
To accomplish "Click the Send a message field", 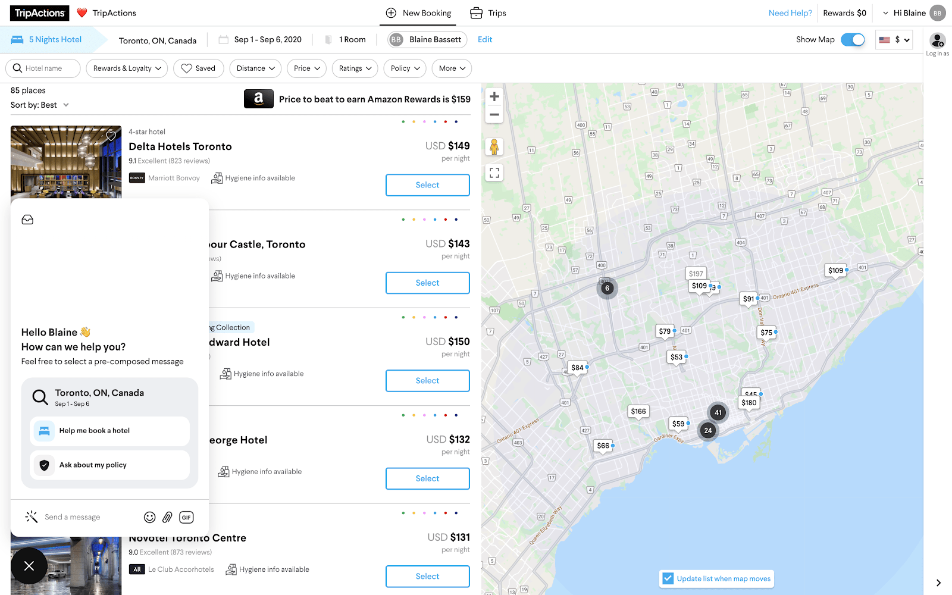I will click(x=73, y=517).
